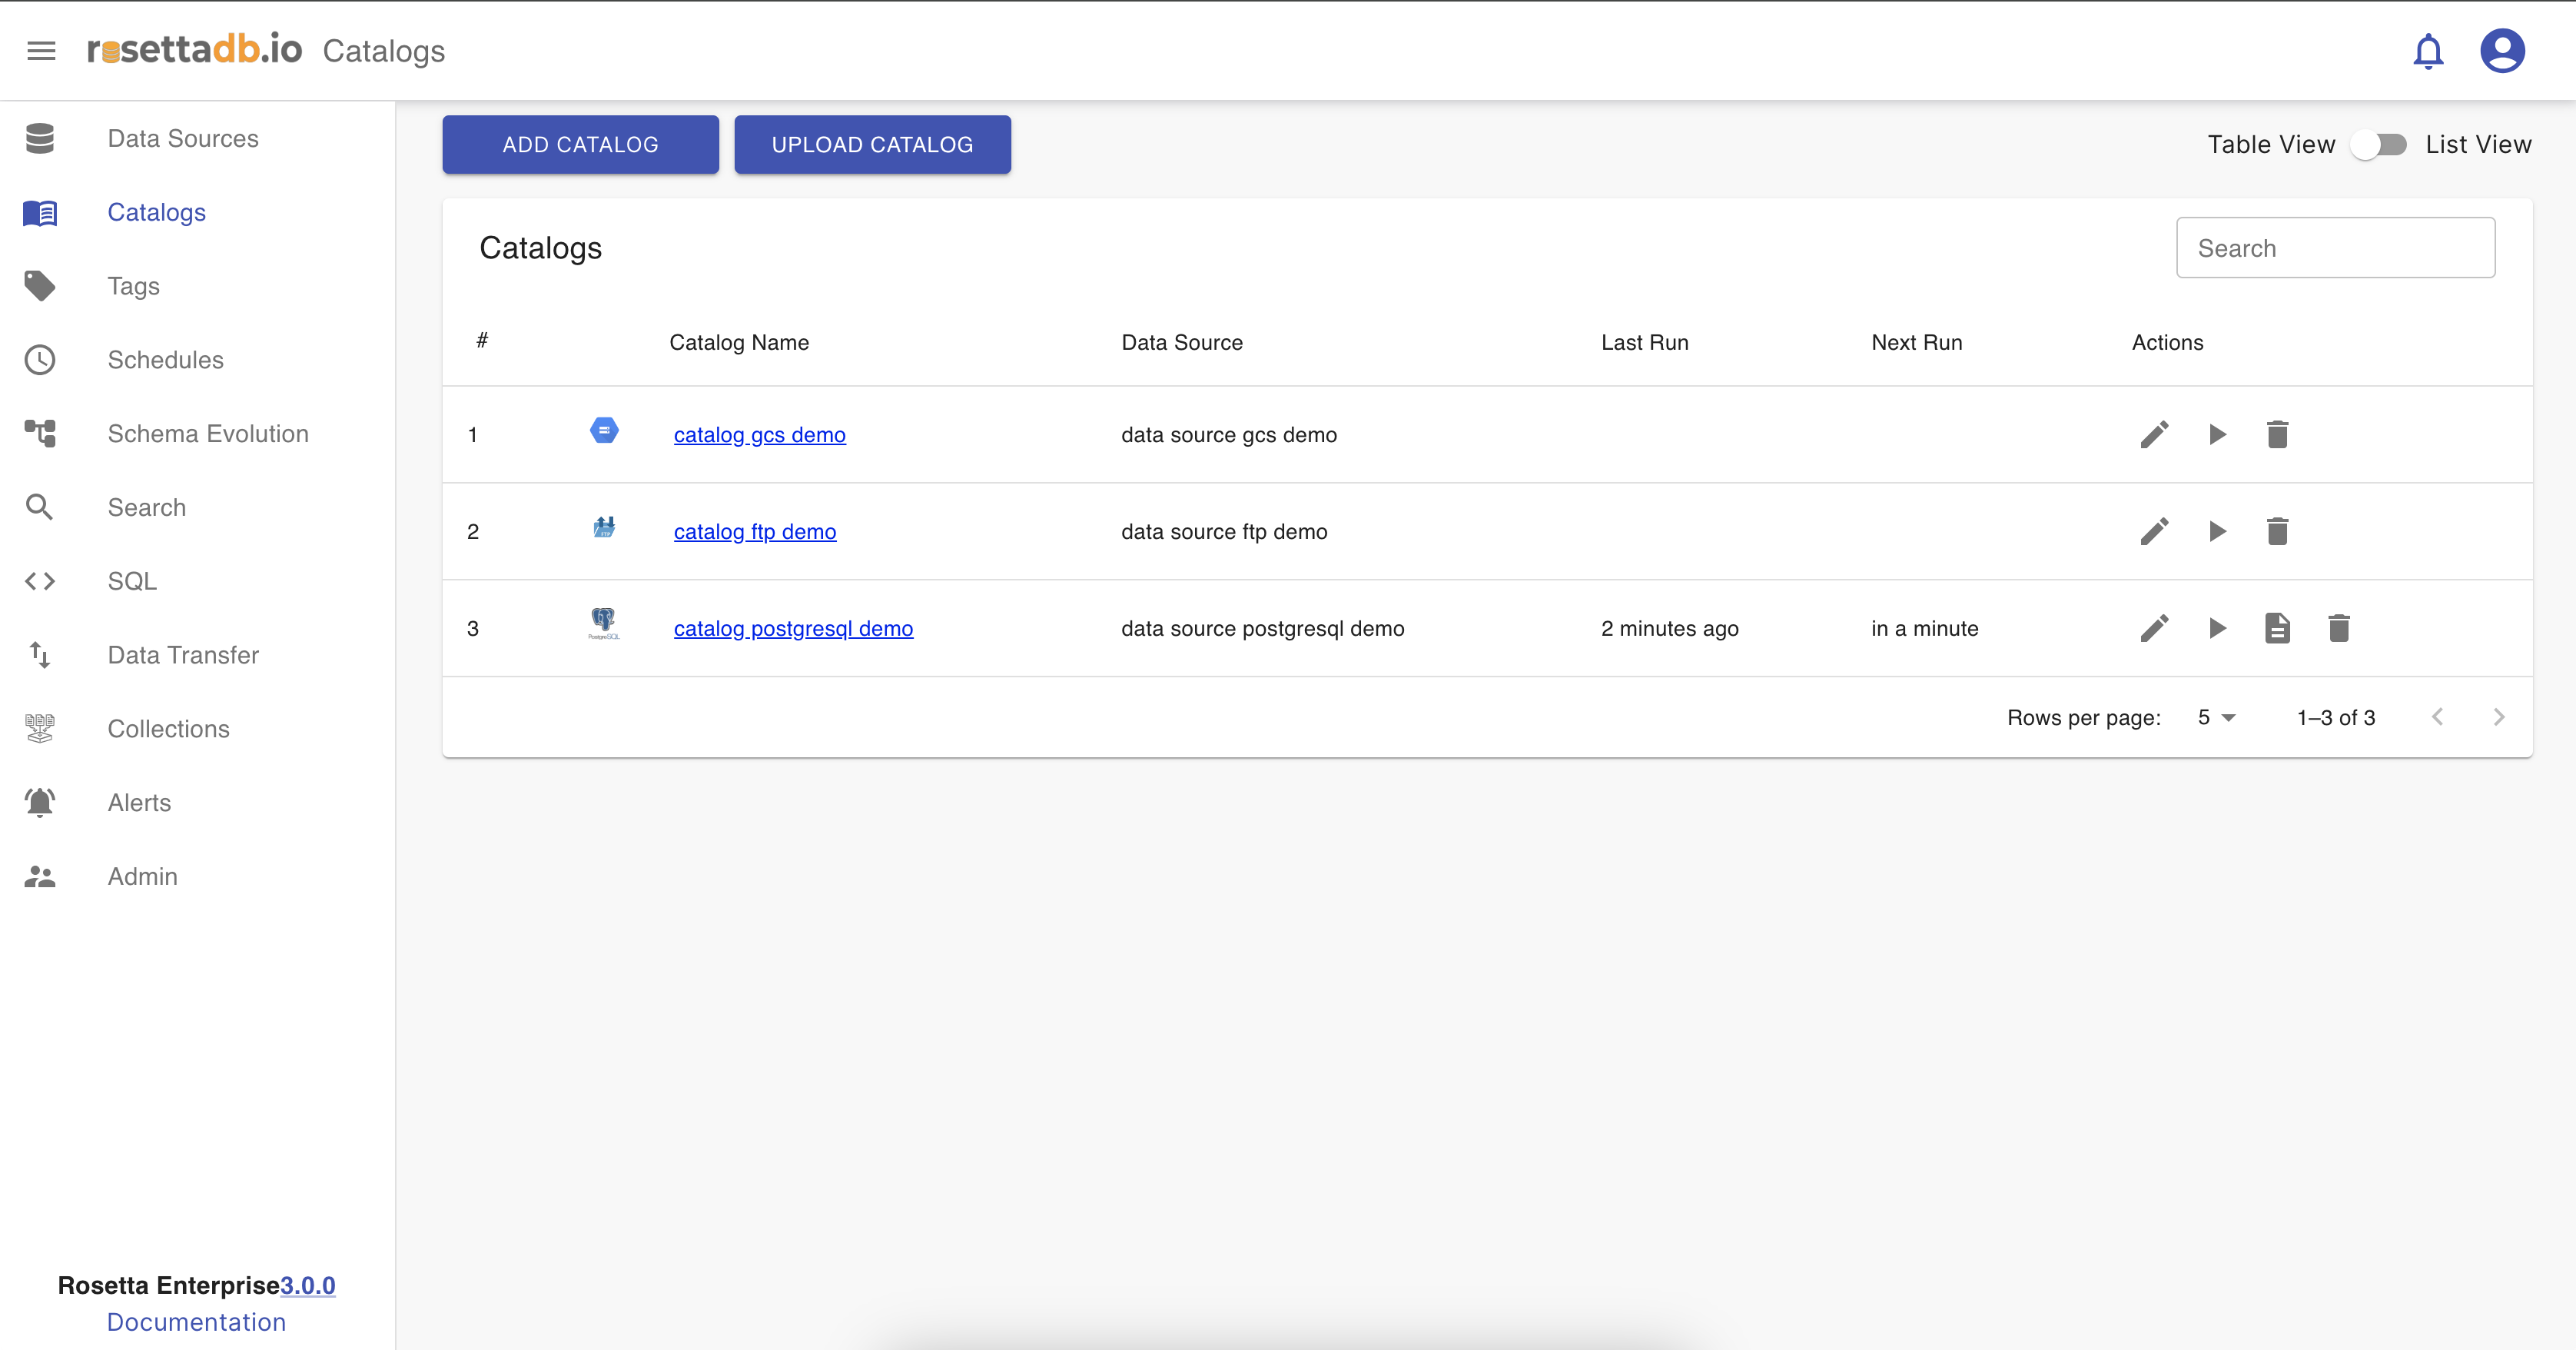Screen dimensions: 2576x1350
Task: Click the hamburger menu icon
Action: (x=41, y=51)
